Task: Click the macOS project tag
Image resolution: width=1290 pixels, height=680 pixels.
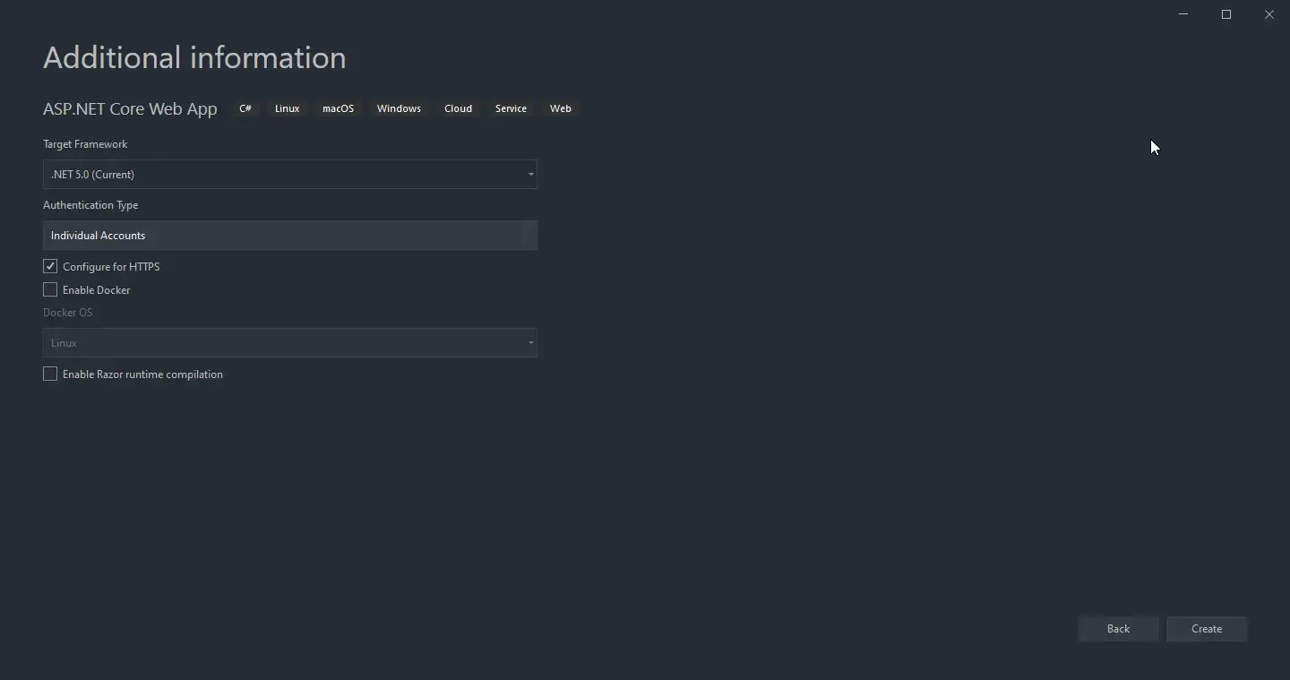Action: (338, 108)
